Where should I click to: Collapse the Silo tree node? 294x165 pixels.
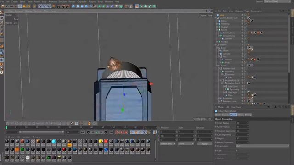click(x=217, y=48)
